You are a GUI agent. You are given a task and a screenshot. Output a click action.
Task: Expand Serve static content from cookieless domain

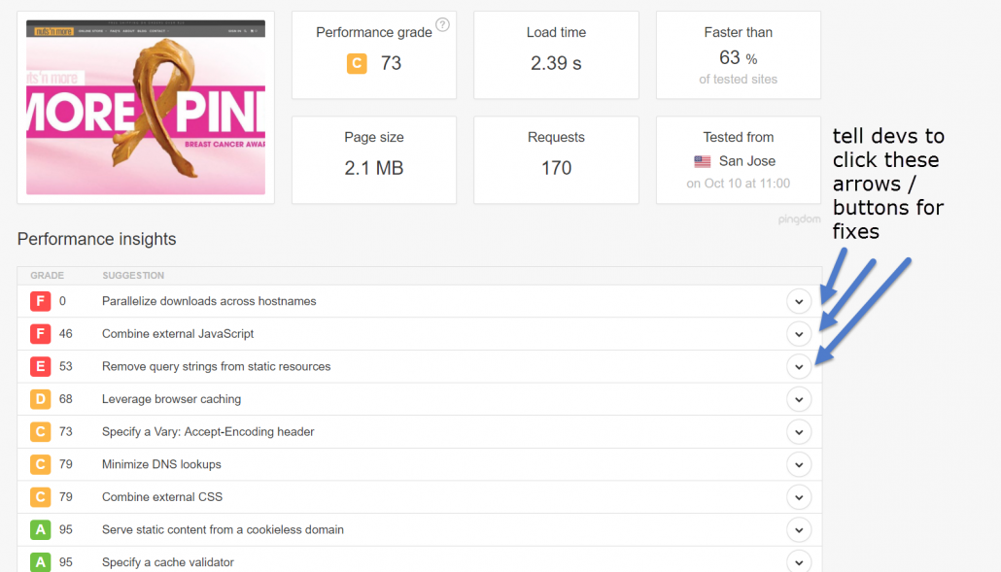(799, 530)
